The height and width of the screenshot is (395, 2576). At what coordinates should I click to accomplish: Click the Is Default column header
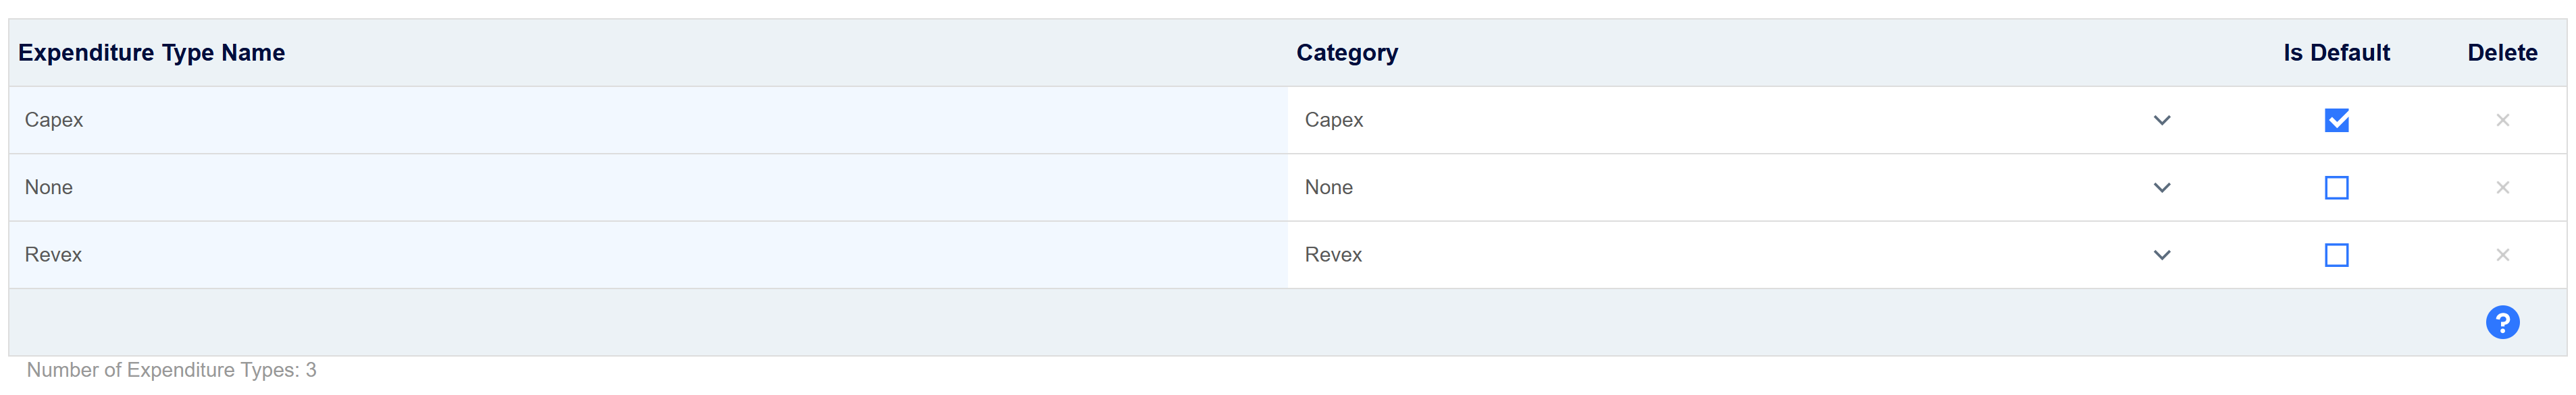pos(2336,53)
